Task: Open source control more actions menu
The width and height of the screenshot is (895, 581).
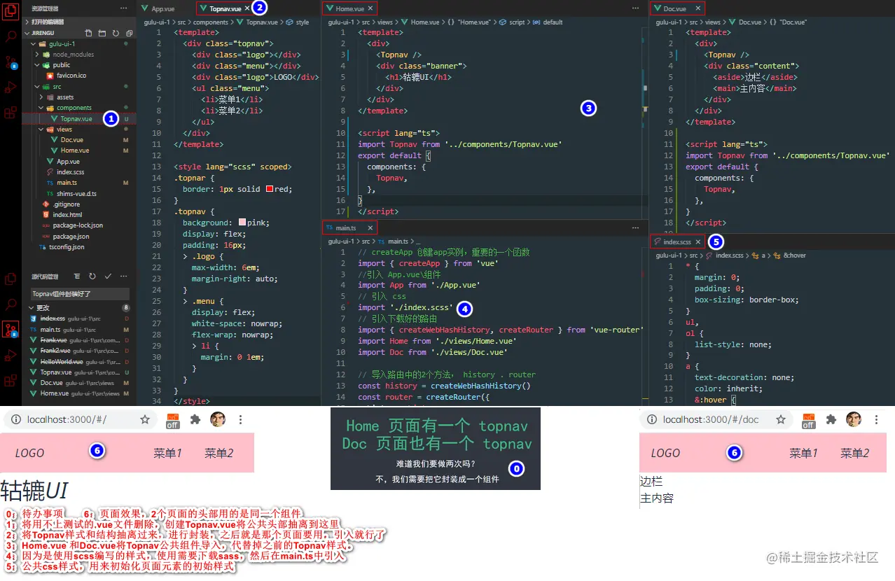Action: [124, 277]
